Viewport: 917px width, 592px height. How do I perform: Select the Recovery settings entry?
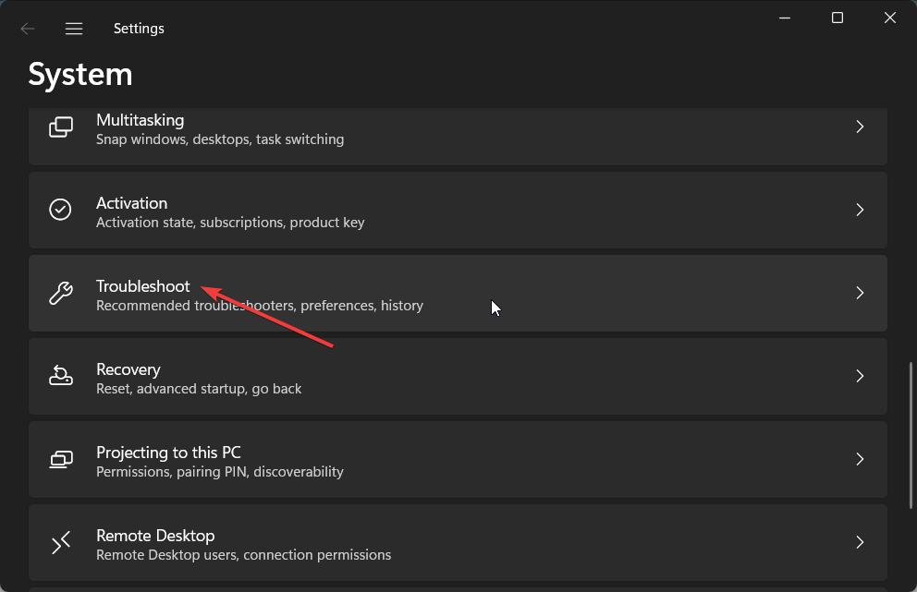click(x=458, y=377)
